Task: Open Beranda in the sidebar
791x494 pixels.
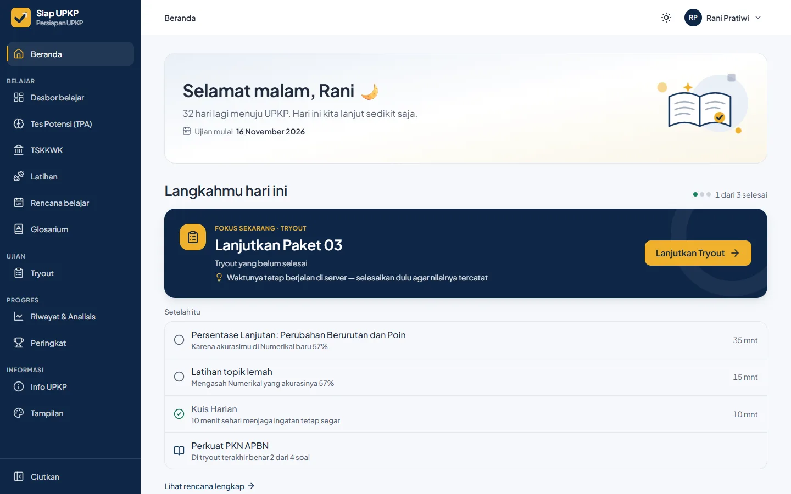Action: [x=70, y=54]
